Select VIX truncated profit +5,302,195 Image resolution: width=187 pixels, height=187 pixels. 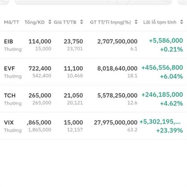160,122
